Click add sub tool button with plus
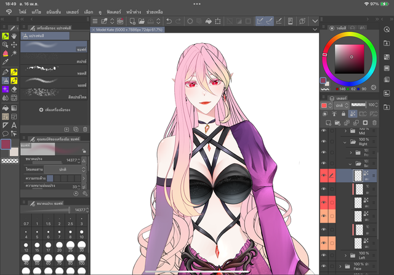394x275 pixels. [x=55, y=110]
